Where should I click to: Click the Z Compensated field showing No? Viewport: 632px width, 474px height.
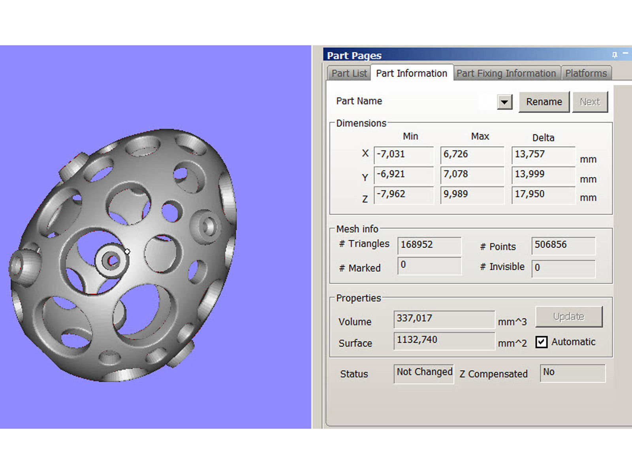coord(572,373)
